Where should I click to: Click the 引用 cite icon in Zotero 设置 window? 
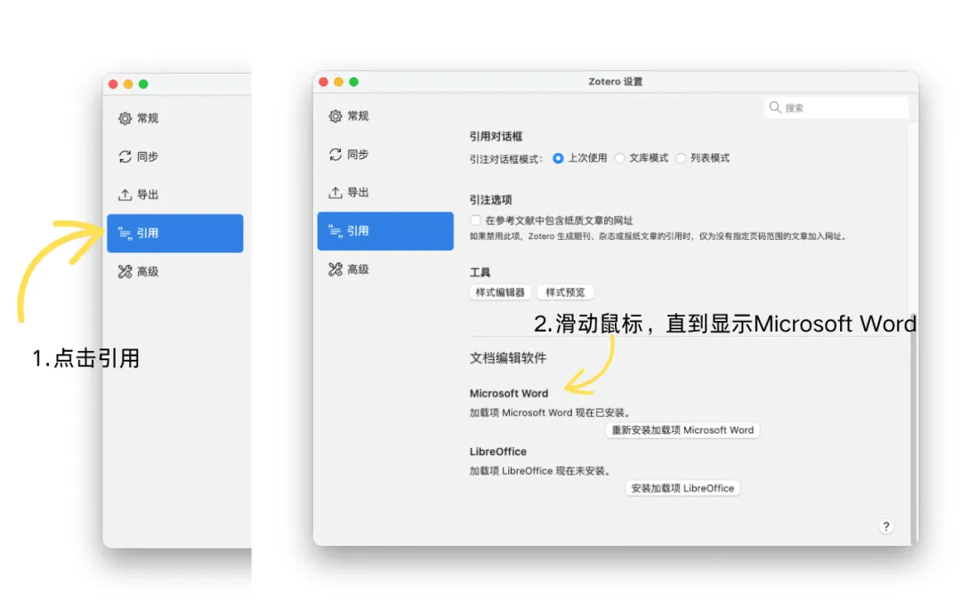(335, 231)
